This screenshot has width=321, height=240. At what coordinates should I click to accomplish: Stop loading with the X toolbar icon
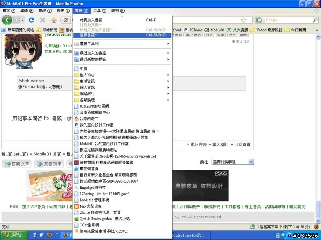43,20
